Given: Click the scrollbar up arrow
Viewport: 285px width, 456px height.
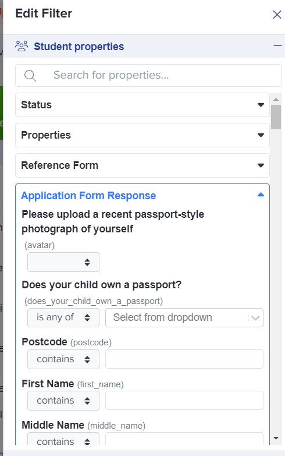Looking at the screenshot, I should [276, 100].
